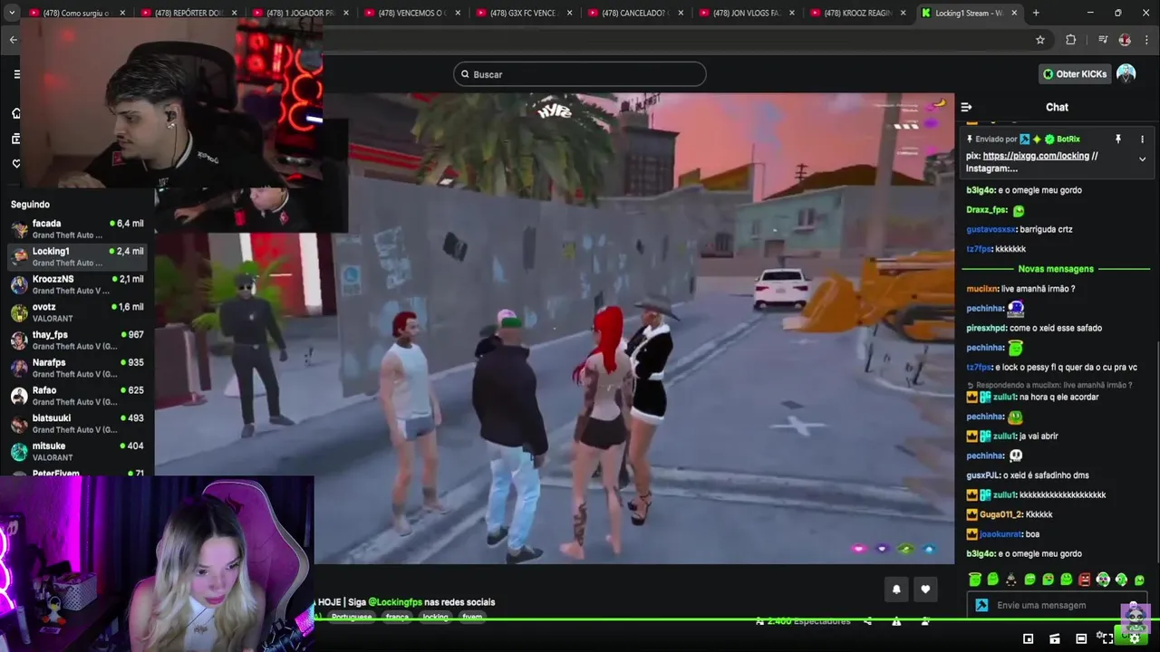Open the Kick user avatar menu
Viewport: 1160px width, 652px height.
[1126, 73]
